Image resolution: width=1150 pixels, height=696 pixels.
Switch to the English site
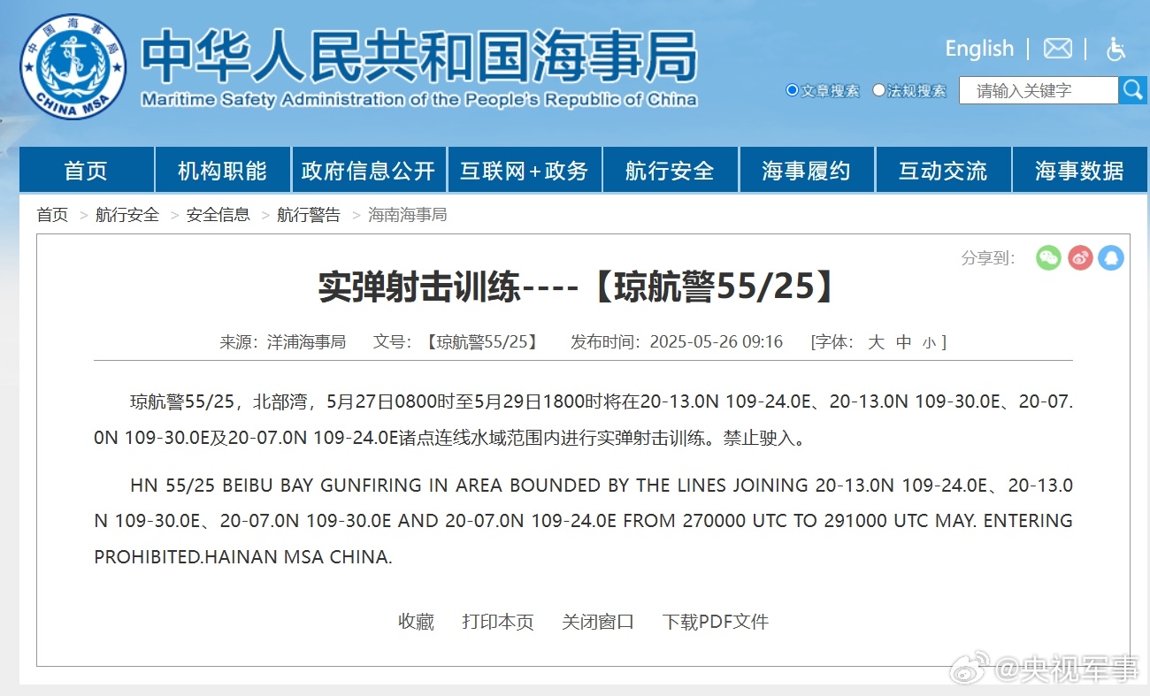(x=979, y=49)
